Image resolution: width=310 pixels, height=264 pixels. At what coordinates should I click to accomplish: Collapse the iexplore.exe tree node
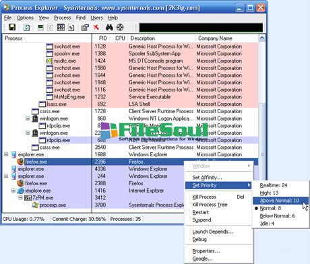[13, 191]
